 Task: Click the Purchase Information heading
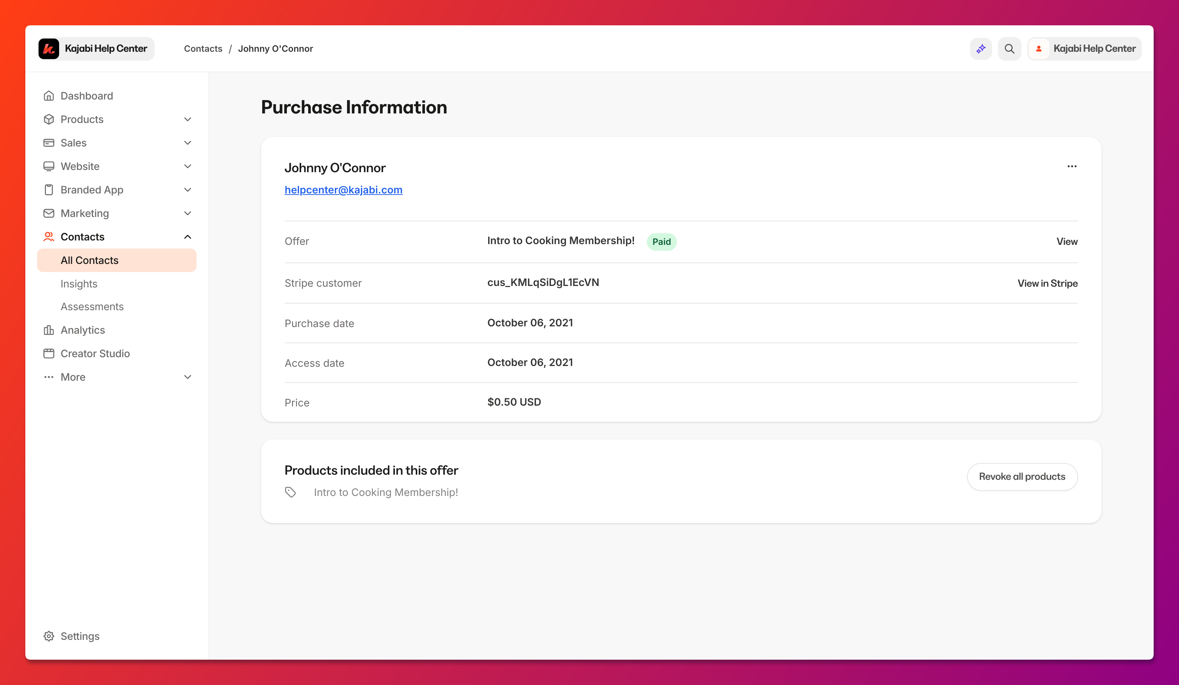click(354, 108)
